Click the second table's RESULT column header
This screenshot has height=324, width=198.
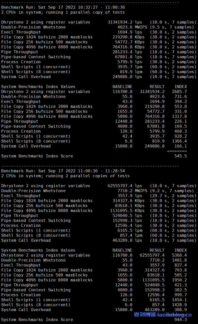157,250
